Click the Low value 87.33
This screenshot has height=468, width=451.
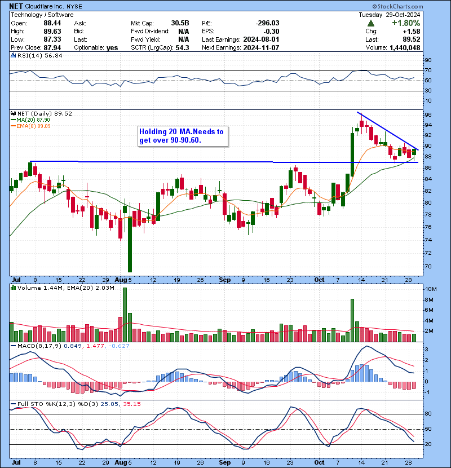pyautogui.click(x=52, y=39)
